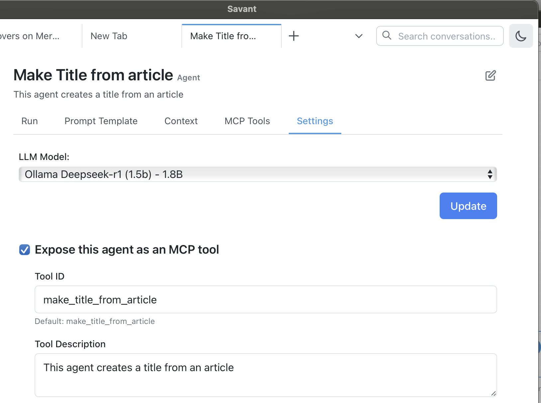541x403 pixels.
Task: Select the MCP Tools tab
Action: pos(247,121)
